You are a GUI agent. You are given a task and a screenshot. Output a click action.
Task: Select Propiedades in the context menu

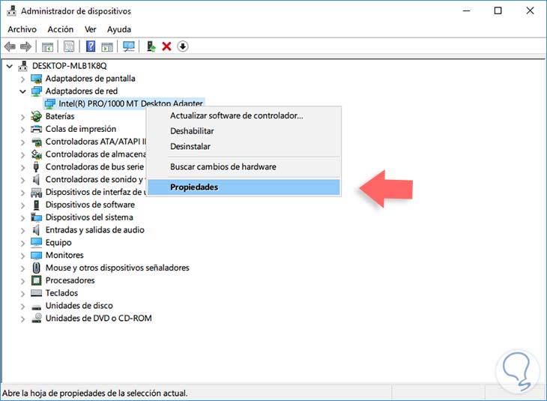coord(243,187)
